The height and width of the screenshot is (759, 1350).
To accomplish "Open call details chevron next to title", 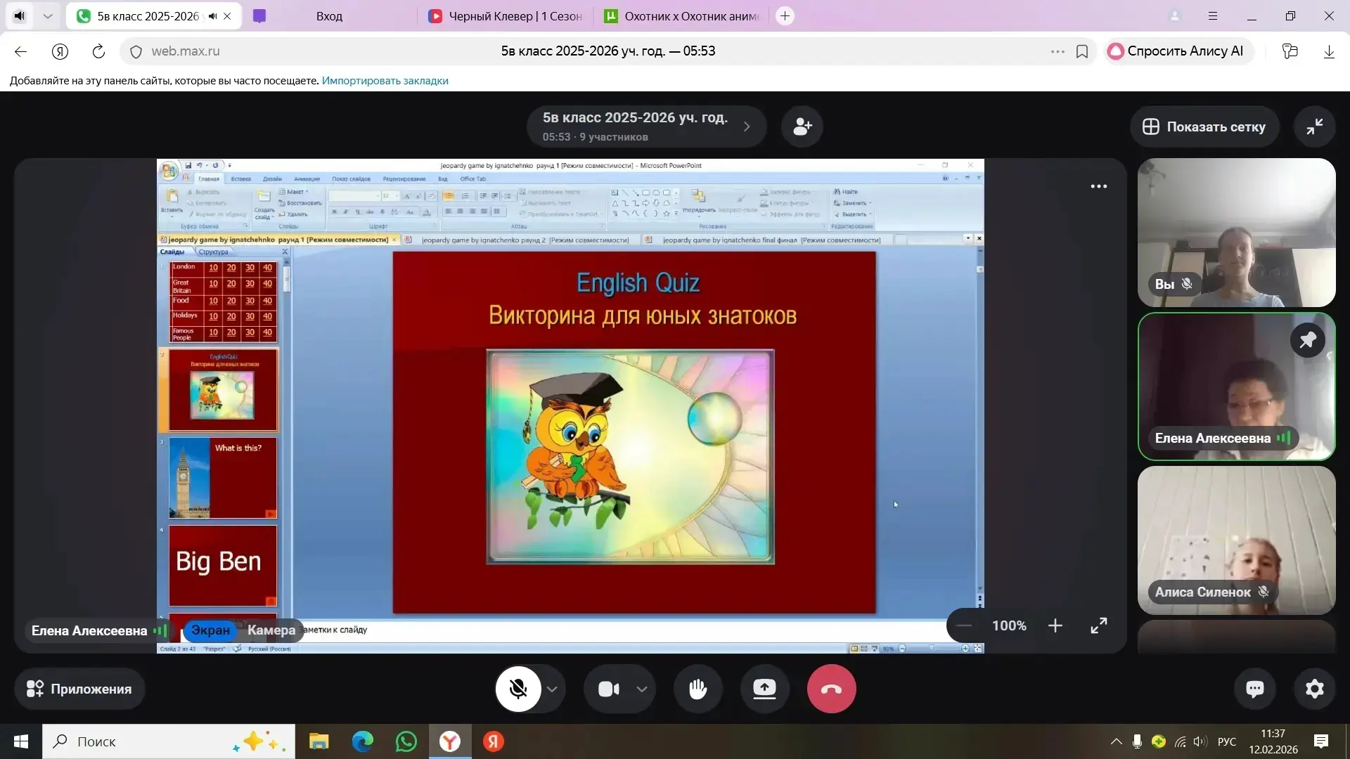I will 747,126.
